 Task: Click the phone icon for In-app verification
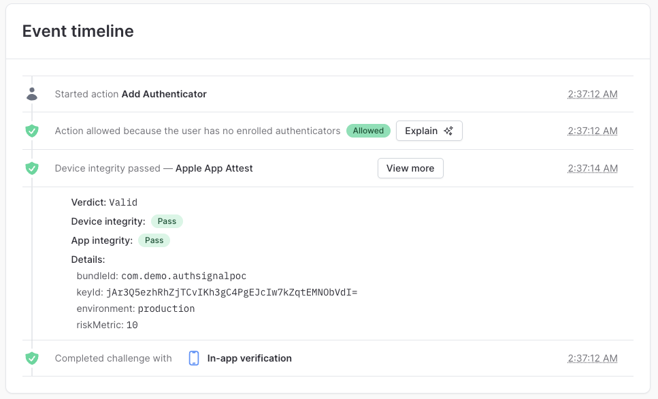(194, 358)
